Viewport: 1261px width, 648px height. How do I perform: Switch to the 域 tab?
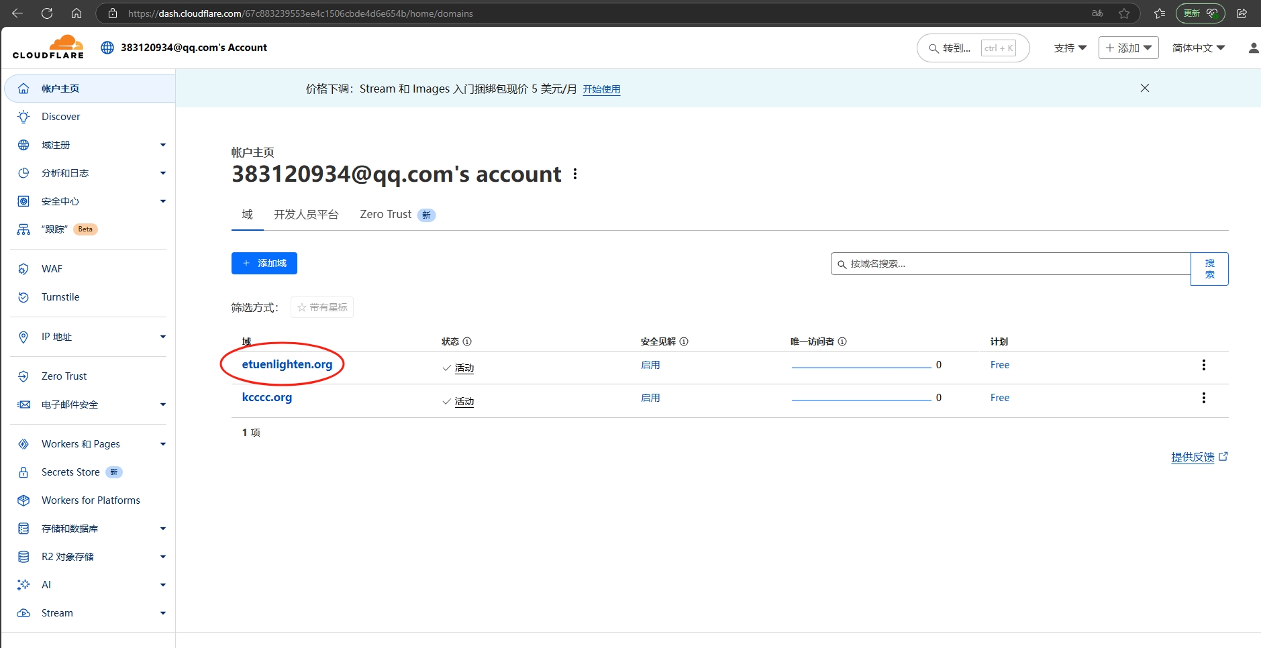pyautogui.click(x=247, y=215)
